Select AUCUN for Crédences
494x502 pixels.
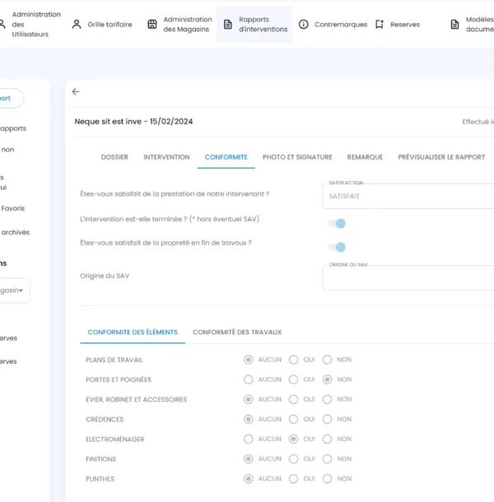coord(249,419)
